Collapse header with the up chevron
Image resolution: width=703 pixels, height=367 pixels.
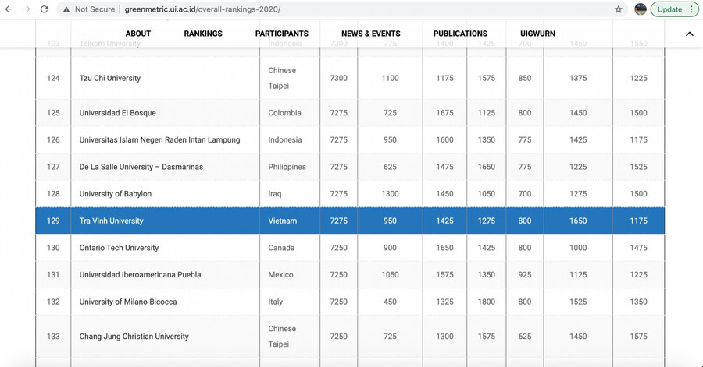tap(690, 34)
